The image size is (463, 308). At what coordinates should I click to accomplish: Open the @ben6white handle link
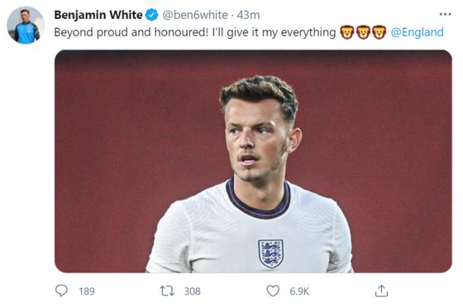pos(195,15)
